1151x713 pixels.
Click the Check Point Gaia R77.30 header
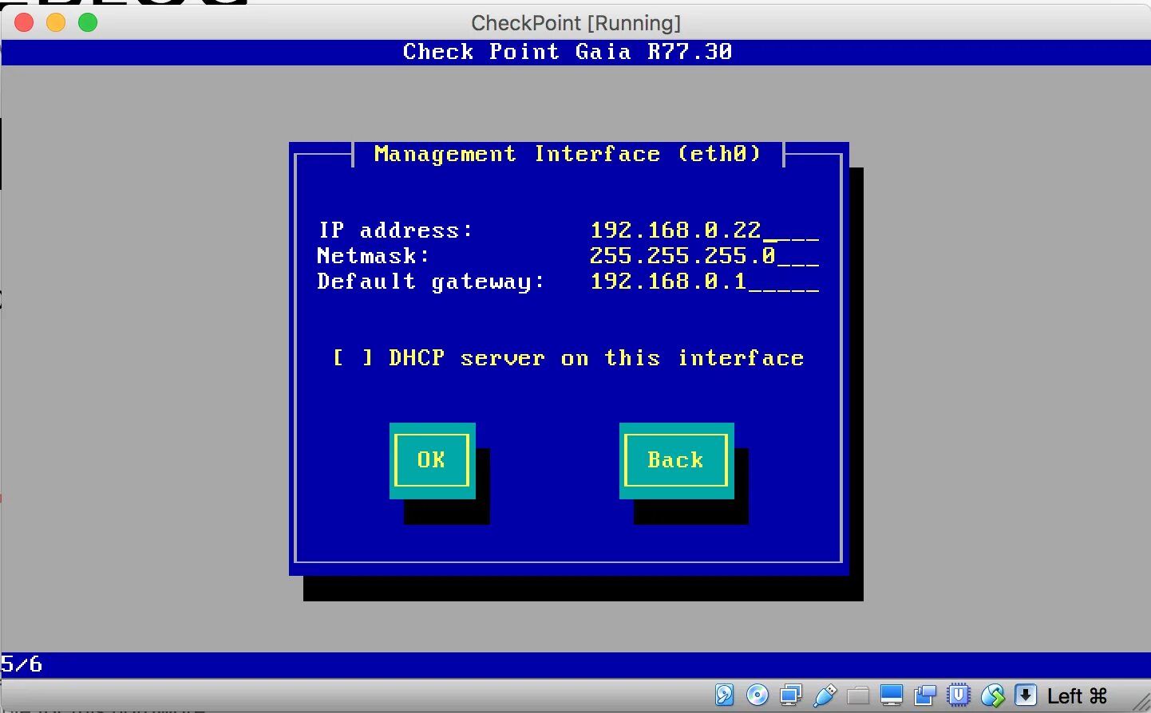click(x=568, y=52)
